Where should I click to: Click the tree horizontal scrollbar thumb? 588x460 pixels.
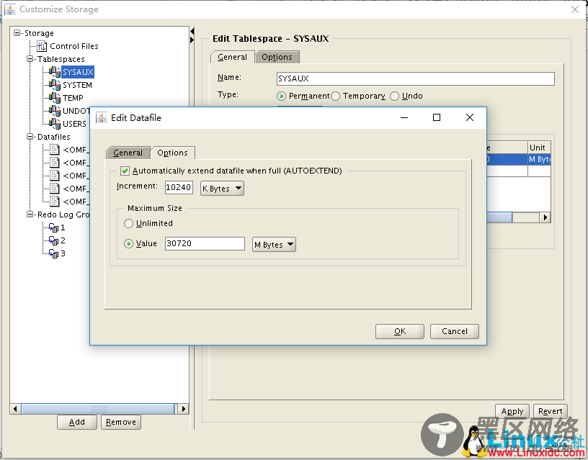coord(98,409)
